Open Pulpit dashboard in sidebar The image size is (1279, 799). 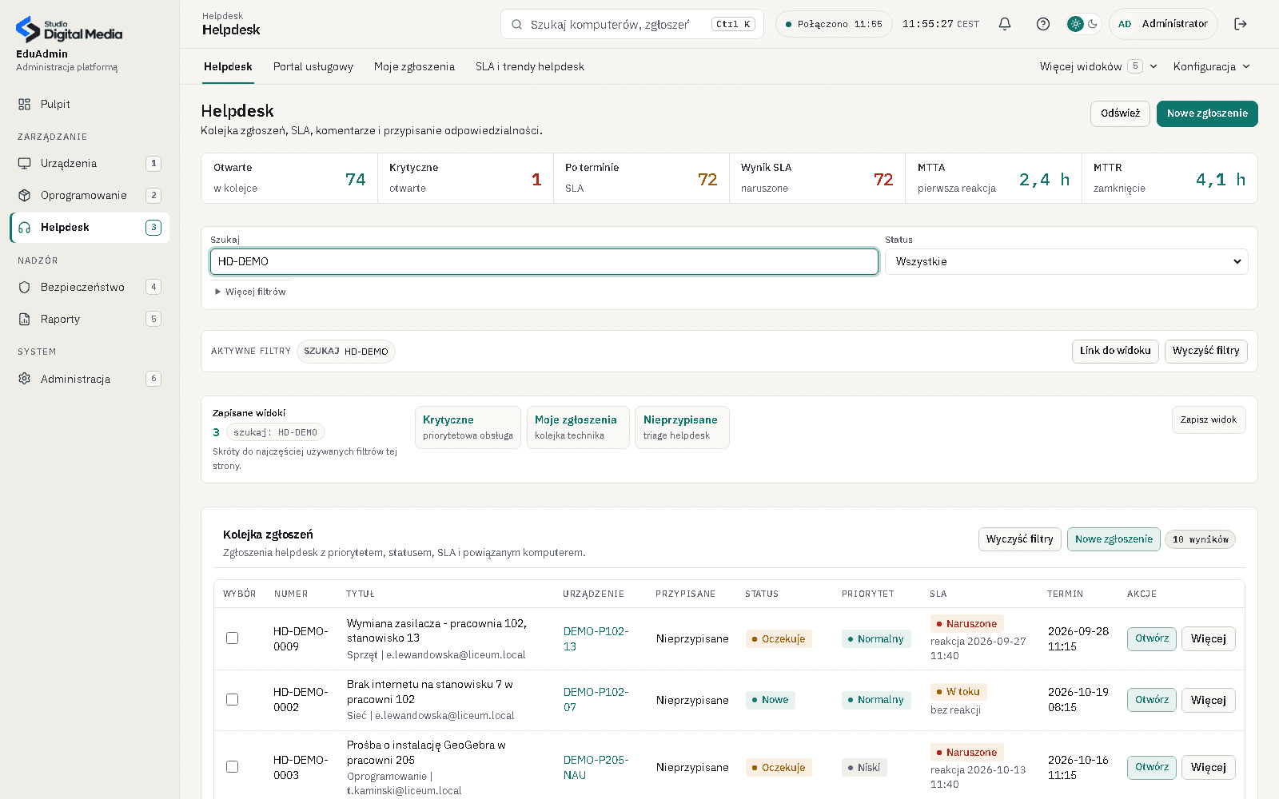(90, 104)
